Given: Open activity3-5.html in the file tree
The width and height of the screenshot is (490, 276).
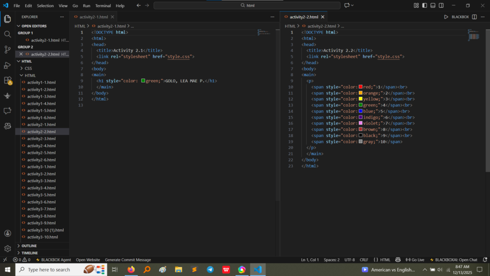Looking at the screenshot, I should (x=41, y=195).
